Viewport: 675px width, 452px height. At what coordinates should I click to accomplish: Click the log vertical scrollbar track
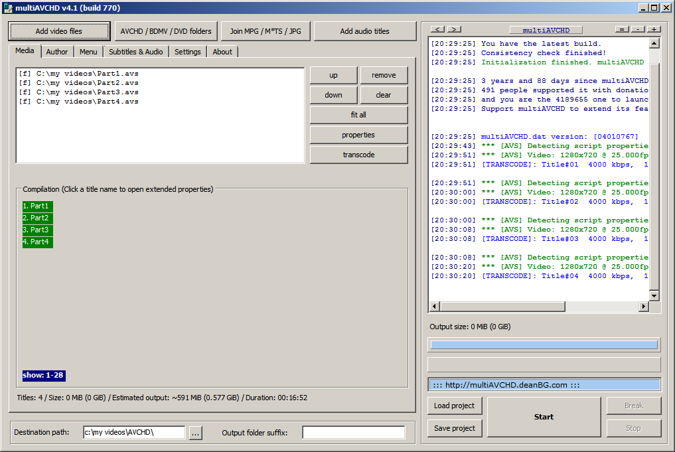tap(654, 169)
